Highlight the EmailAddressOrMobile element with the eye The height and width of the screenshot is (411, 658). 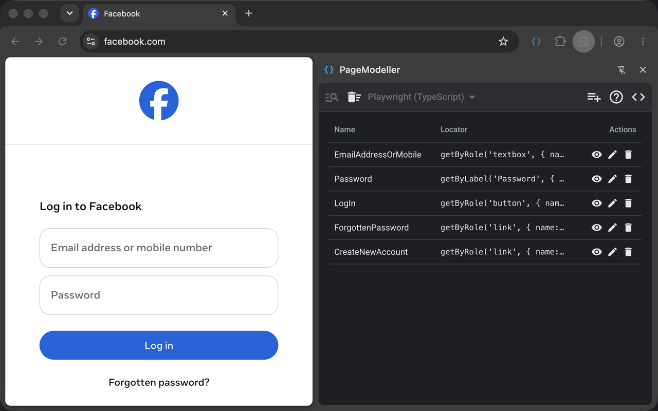point(596,155)
